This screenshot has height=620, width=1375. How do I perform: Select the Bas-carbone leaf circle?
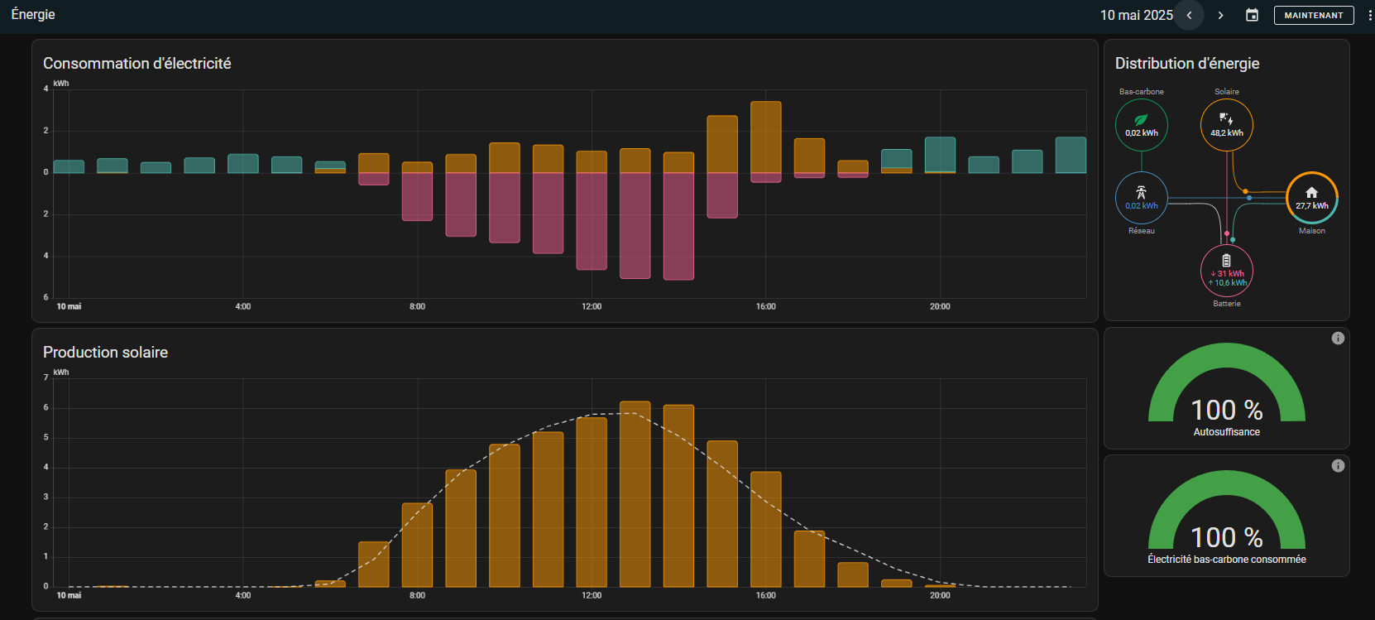tap(1141, 126)
